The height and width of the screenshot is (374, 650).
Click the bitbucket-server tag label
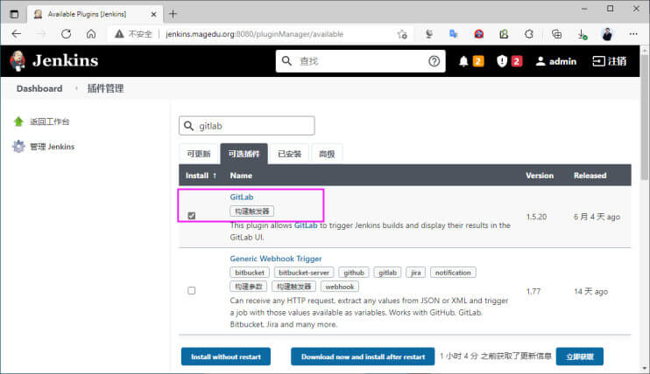(x=304, y=273)
